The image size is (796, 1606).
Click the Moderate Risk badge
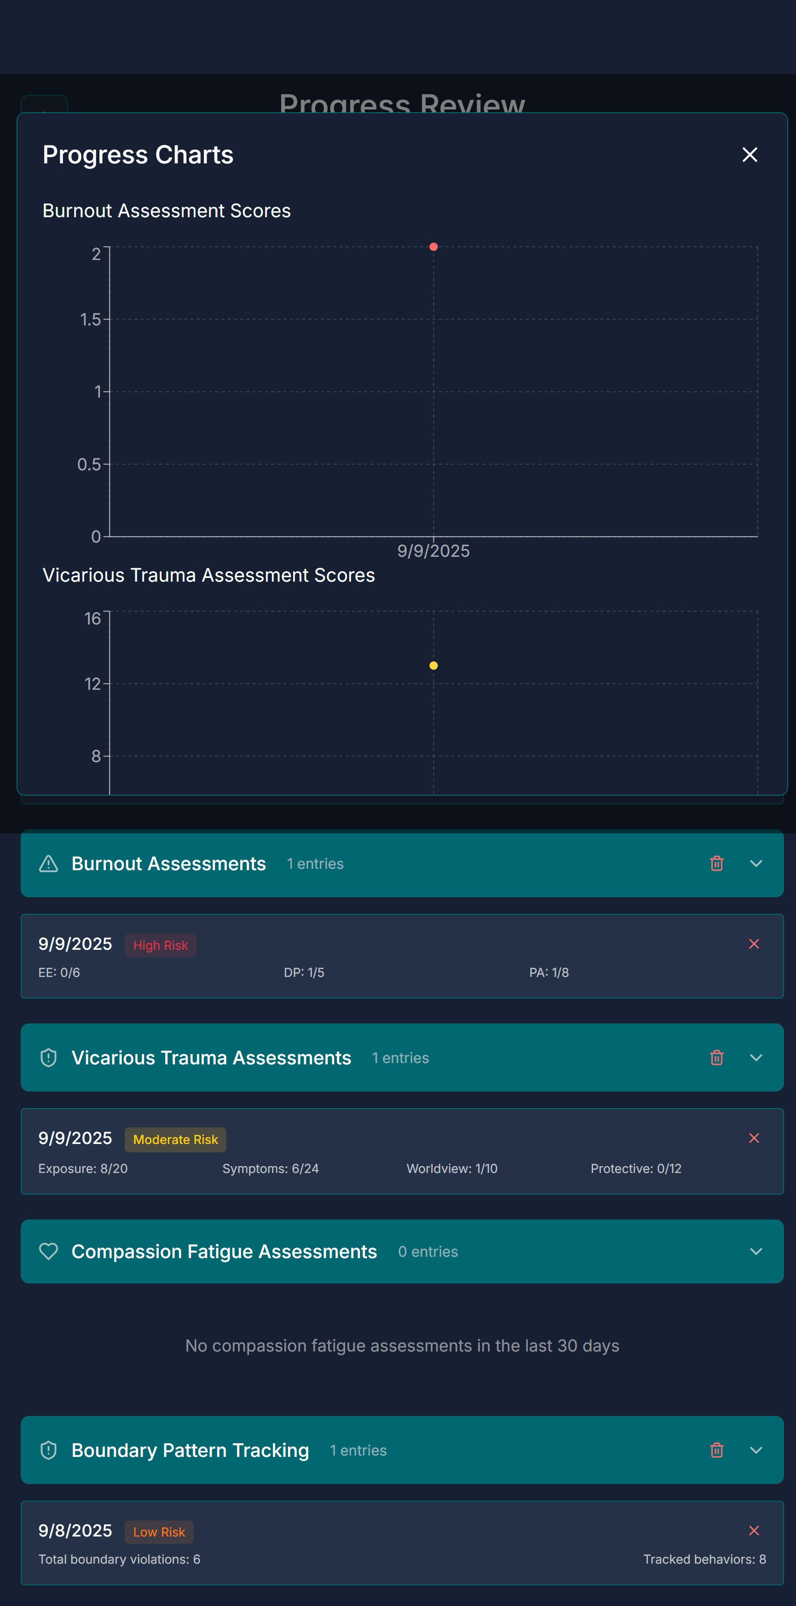coord(175,1140)
